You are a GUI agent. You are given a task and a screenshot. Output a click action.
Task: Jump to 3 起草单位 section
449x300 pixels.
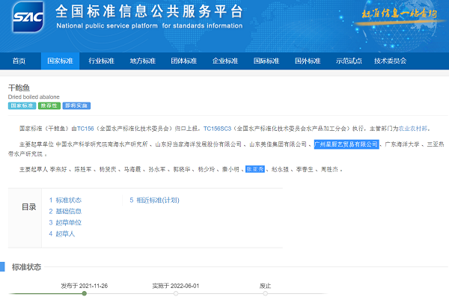tap(65, 223)
